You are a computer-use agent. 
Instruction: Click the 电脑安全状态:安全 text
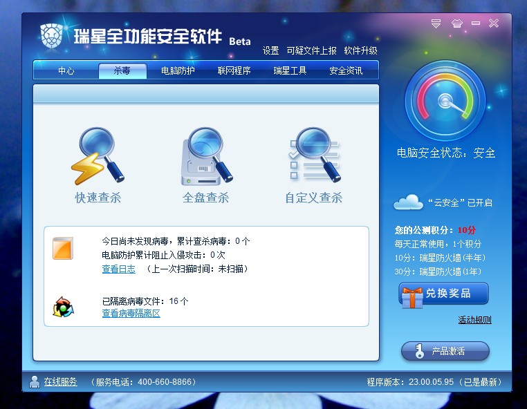pos(446,153)
